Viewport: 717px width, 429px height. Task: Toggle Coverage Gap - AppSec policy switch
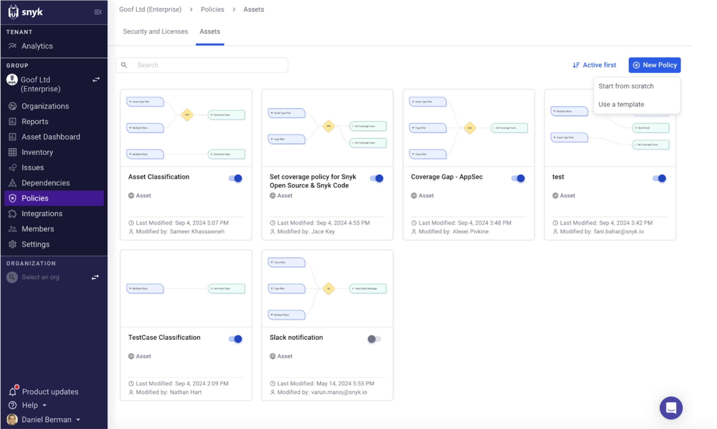pyautogui.click(x=518, y=178)
